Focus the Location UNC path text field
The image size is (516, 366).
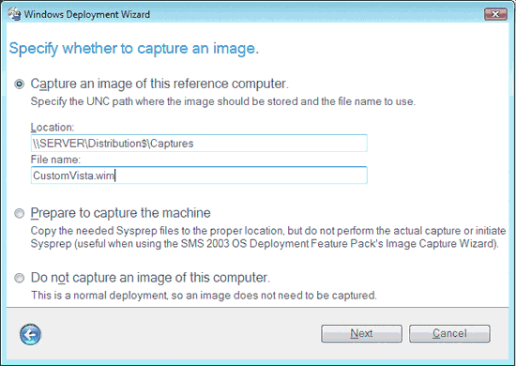199,144
